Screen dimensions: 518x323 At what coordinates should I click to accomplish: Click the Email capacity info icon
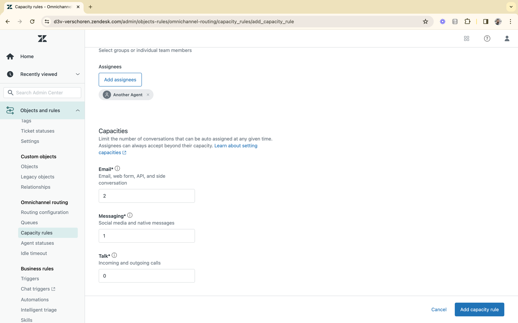click(117, 168)
